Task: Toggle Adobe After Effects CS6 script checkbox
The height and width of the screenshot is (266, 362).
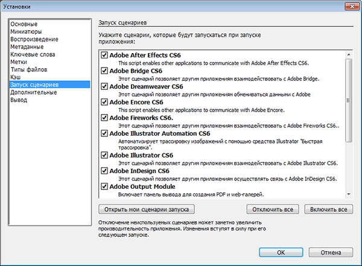Action: [x=104, y=55]
